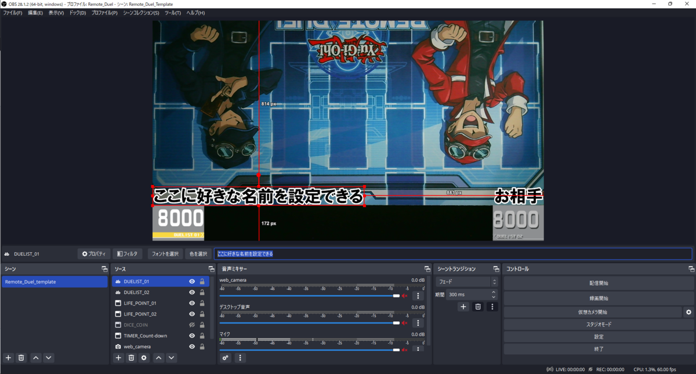Open ヘルプ(H) menu
Image resolution: width=696 pixels, height=374 pixels.
tap(195, 13)
